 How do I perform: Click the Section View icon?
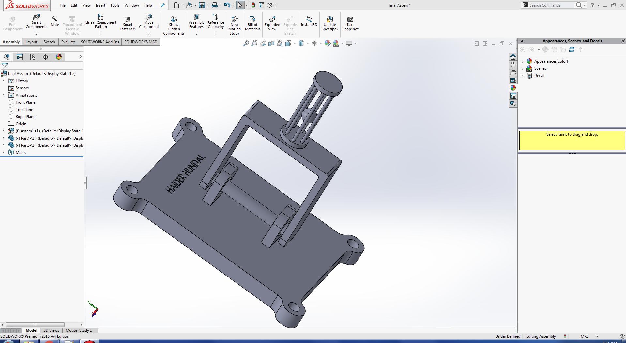pyautogui.click(x=271, y=43)
